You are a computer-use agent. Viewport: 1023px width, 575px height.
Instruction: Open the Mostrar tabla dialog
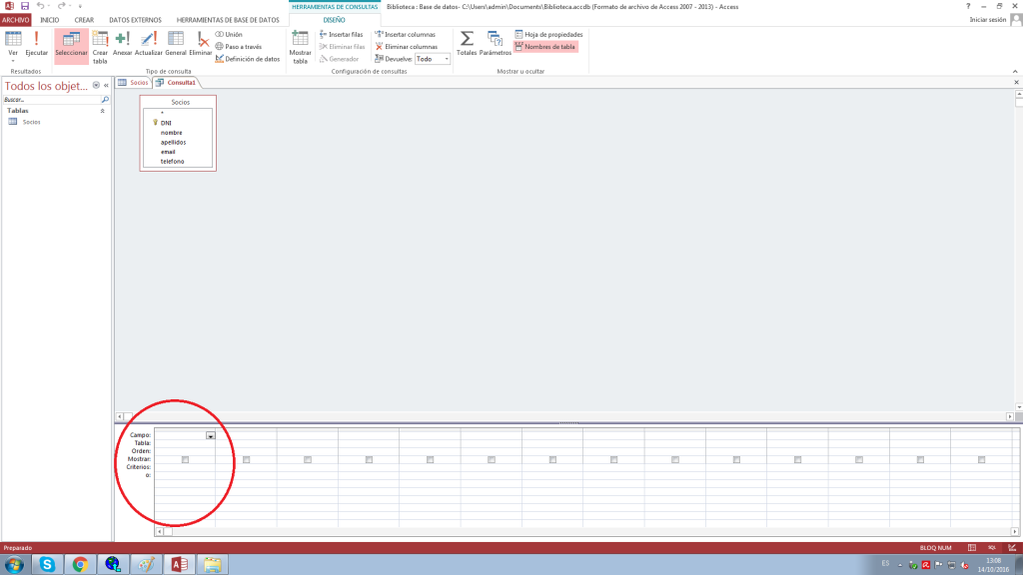(x=300, y=46)
